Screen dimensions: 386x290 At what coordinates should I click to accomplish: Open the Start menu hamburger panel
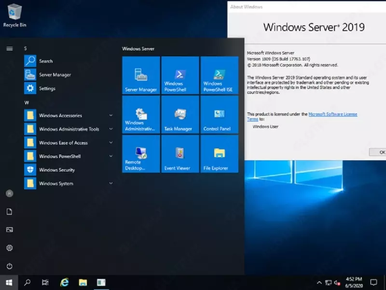tap(9, 48)
